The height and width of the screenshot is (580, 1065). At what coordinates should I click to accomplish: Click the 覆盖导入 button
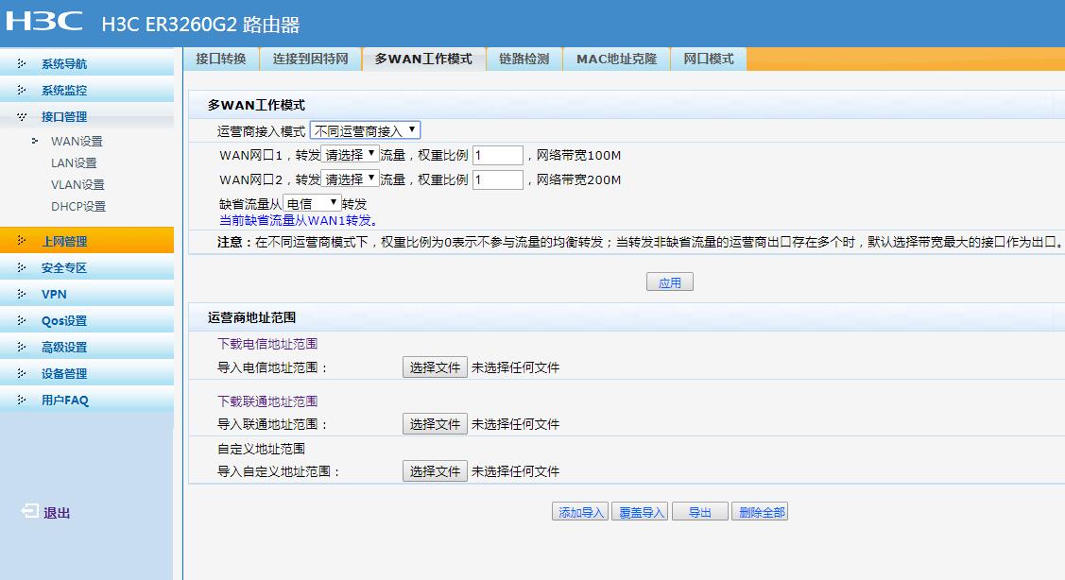click(x=641, y=512)
